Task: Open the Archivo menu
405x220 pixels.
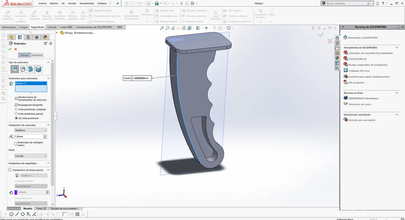Action: 42,3
